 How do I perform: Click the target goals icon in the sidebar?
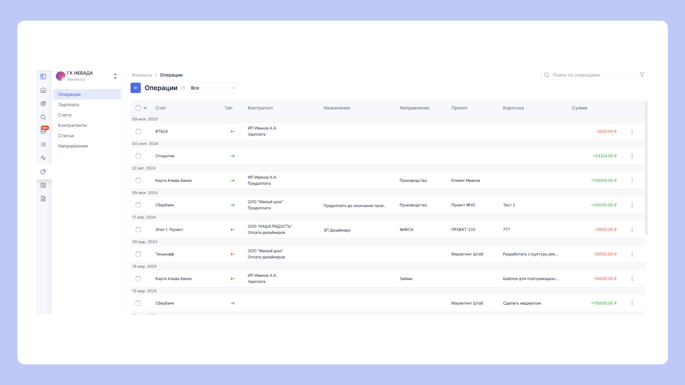[x=43, y=104]
